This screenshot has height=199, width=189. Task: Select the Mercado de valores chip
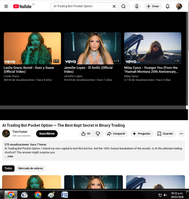[31, 168]
